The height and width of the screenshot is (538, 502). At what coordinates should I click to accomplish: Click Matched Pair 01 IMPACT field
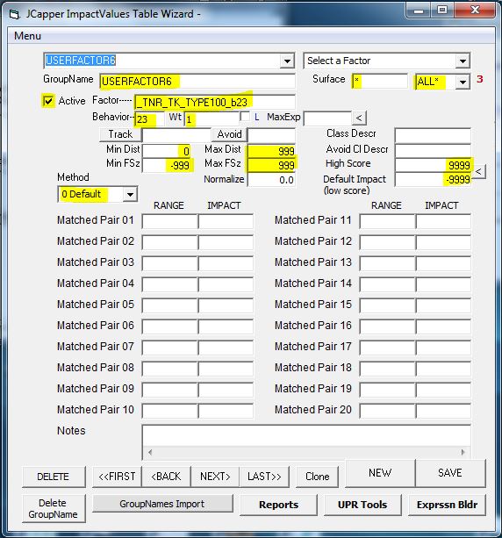coord(226,221)
